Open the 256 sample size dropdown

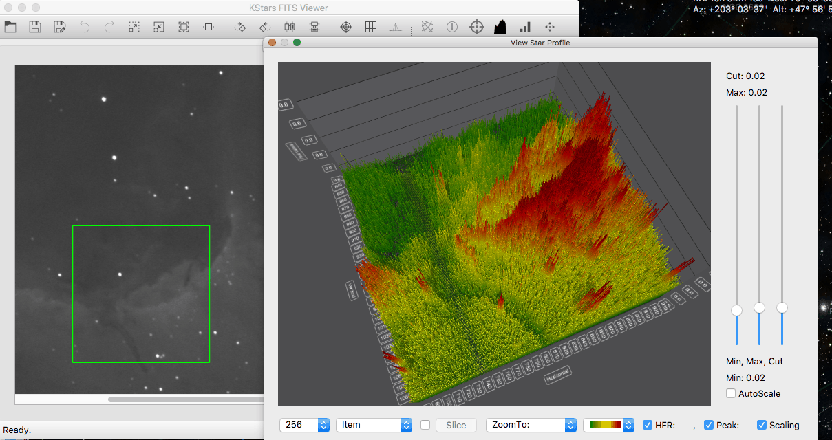coord(304,425)
